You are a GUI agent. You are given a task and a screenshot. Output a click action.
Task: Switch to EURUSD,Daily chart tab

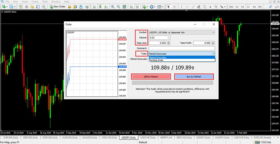[x=11, y=138]
